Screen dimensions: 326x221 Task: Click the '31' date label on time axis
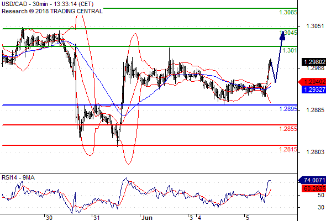(x=96, y=218)
